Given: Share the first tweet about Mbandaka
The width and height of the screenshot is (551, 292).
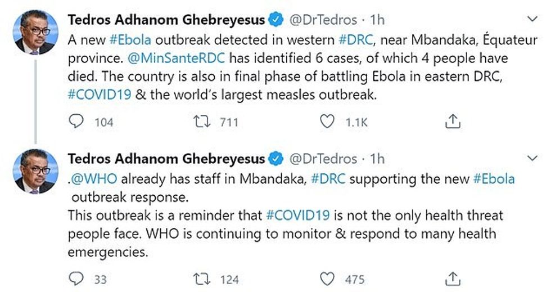Looking at the screenshot, I should (453, 122).
